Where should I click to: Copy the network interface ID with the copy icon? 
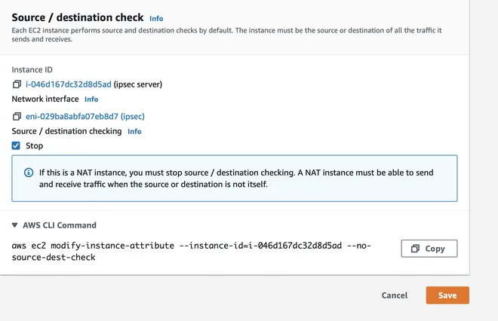(x=17, y=116)
